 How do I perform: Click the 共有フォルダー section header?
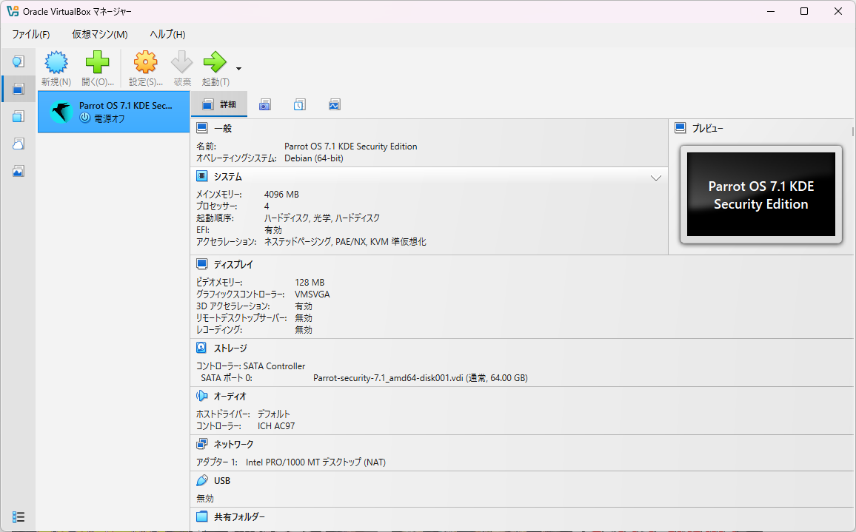[x=239, y=516]
